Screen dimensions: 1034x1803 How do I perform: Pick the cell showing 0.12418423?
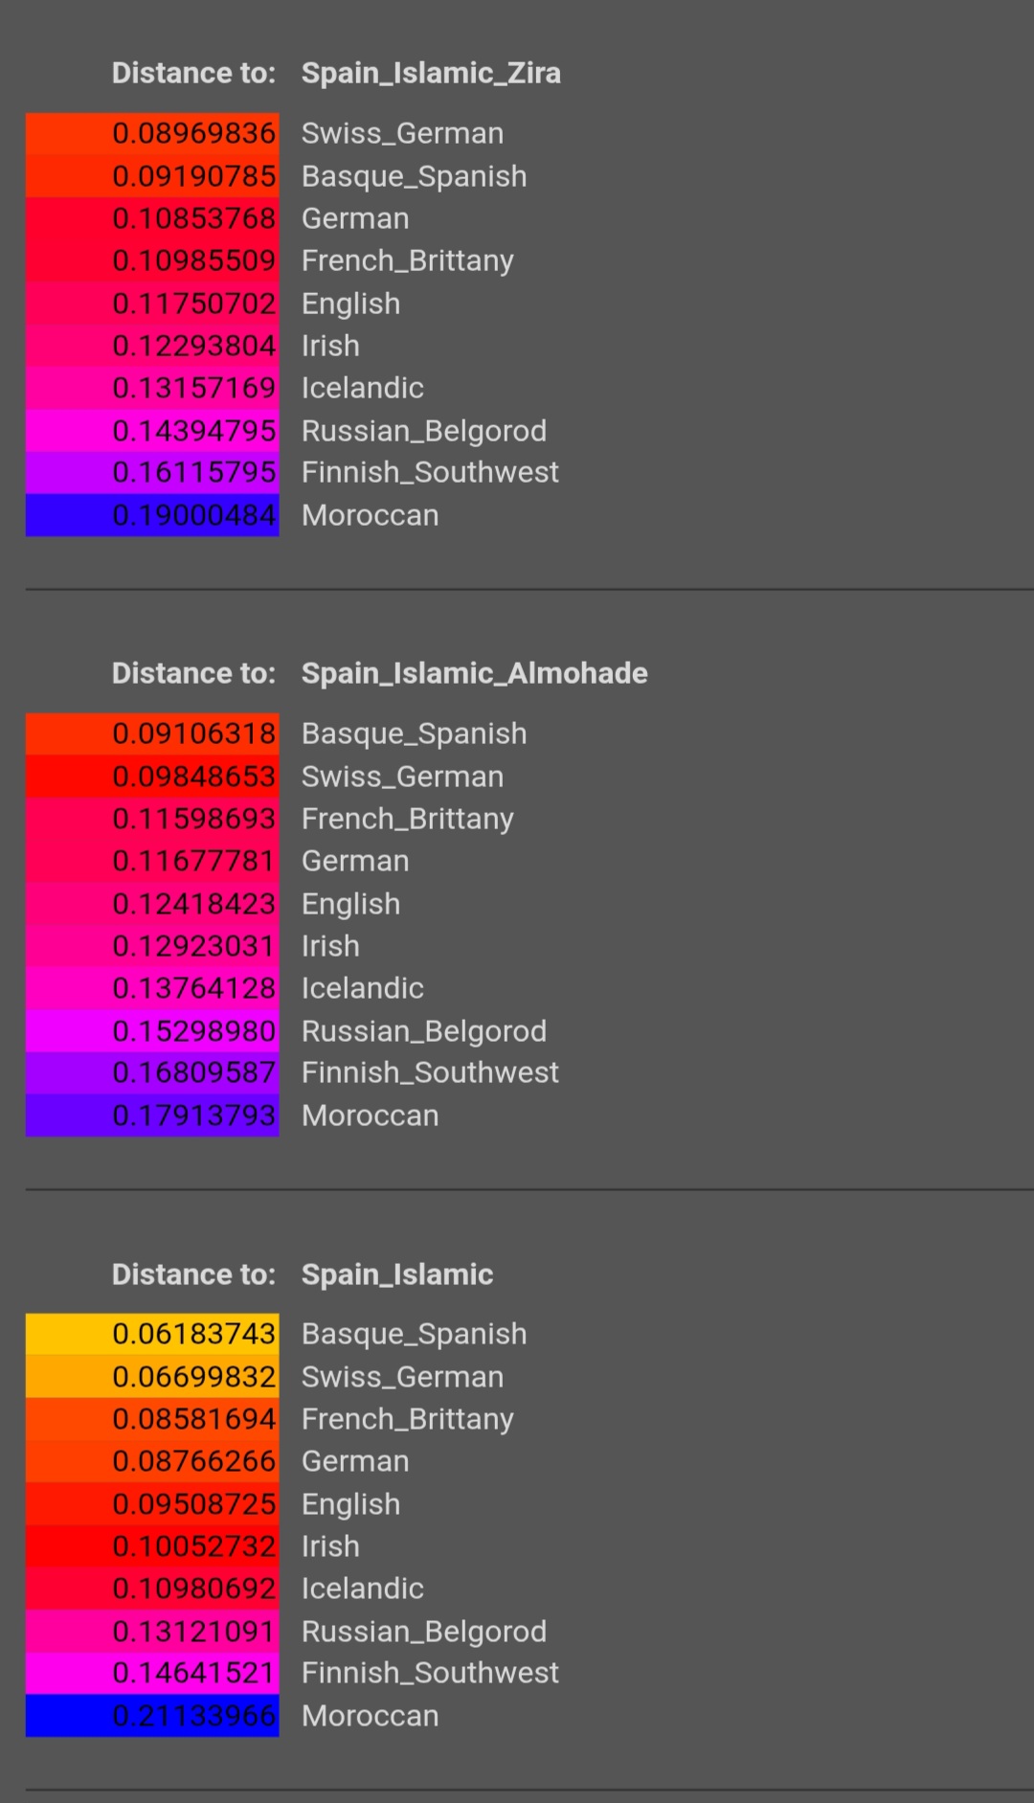tap(152, 904)
